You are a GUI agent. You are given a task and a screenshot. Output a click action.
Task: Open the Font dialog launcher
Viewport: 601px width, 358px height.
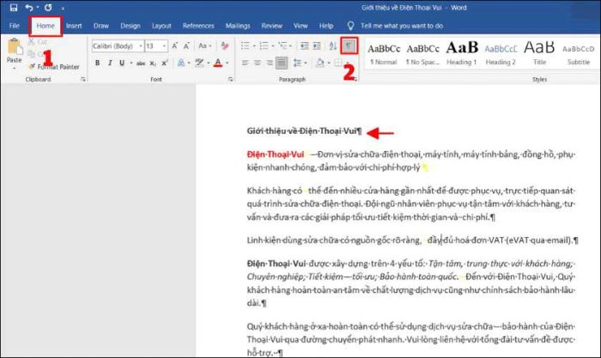[230, 79]
